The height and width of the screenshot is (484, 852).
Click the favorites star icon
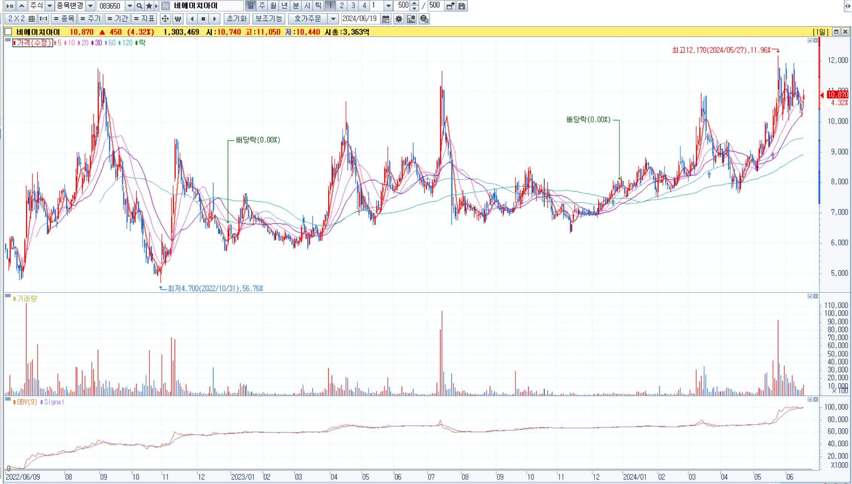pos(149,6)
